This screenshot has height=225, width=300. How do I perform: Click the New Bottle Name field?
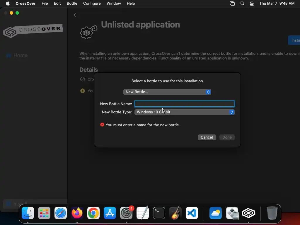[x=185, y=104]
